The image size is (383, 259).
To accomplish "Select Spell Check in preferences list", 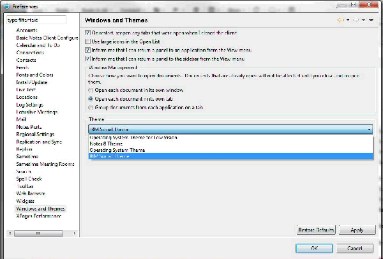I will (x=31, y=179).
